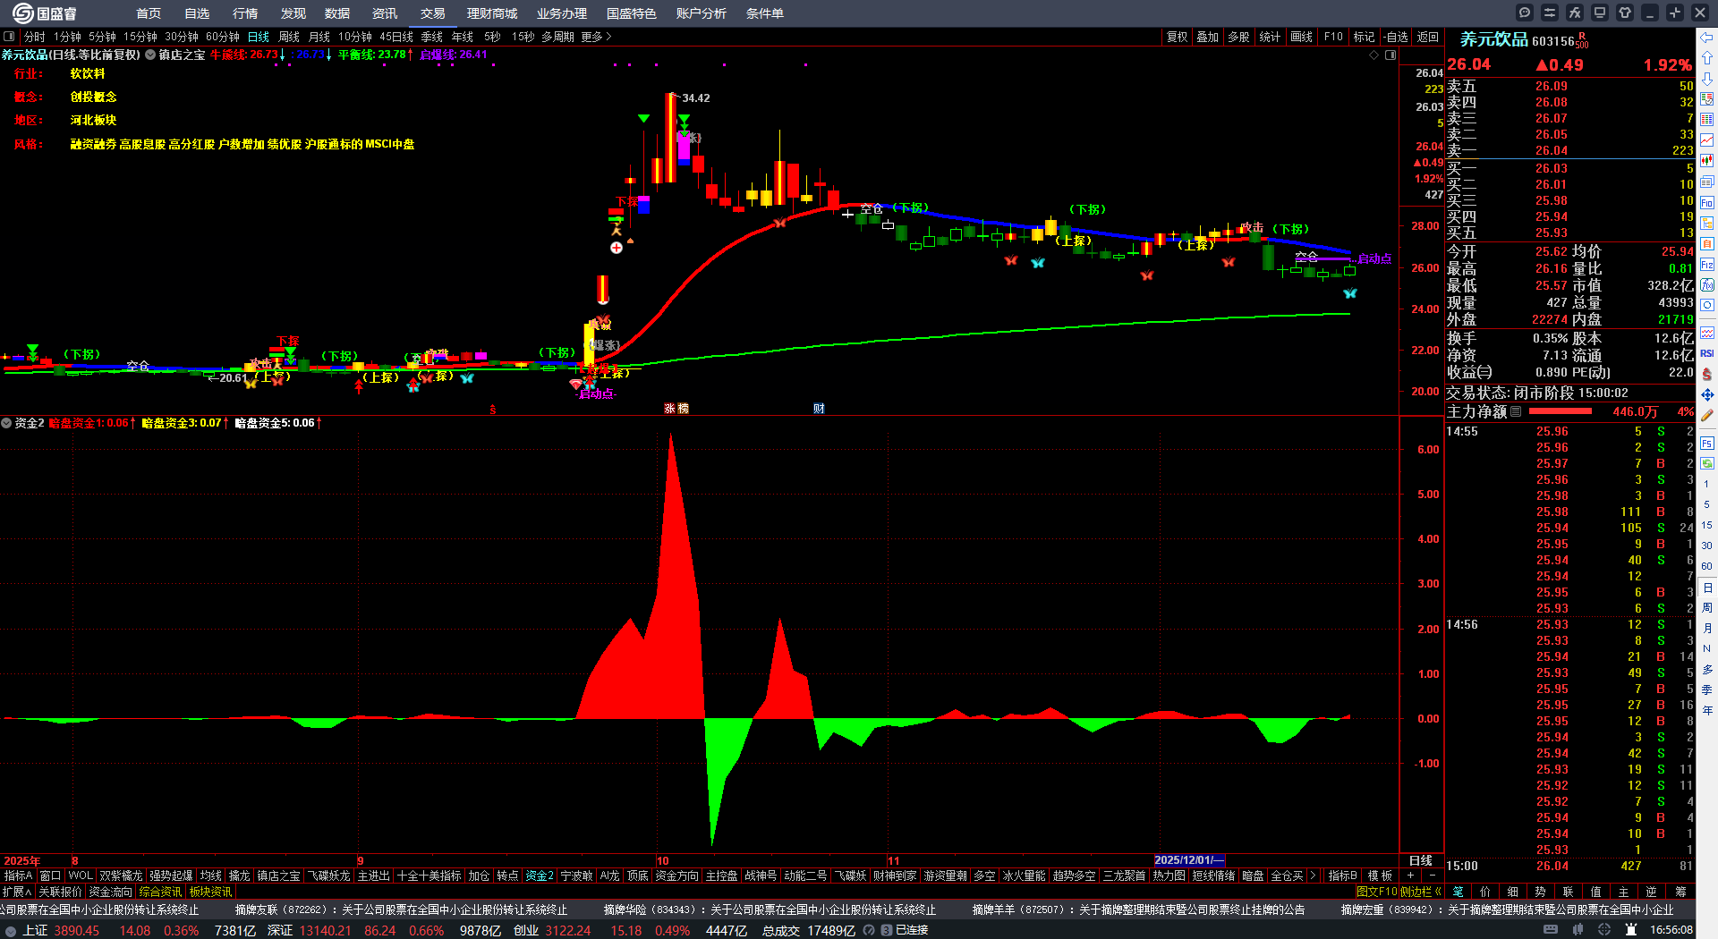Click the screen display icon in title bar
Screen dimensions: 1718x939
(x=1600, y=13)
